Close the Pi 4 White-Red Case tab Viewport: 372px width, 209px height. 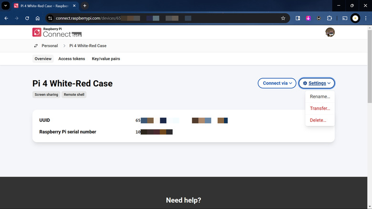(74, 6)
